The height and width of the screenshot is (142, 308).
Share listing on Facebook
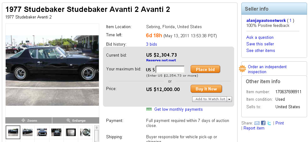click(x=263, y=123)
